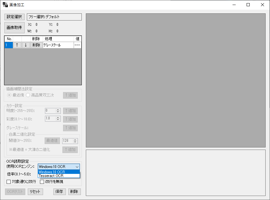Choose Tesseract OCR from the engine dropdown

52,176
